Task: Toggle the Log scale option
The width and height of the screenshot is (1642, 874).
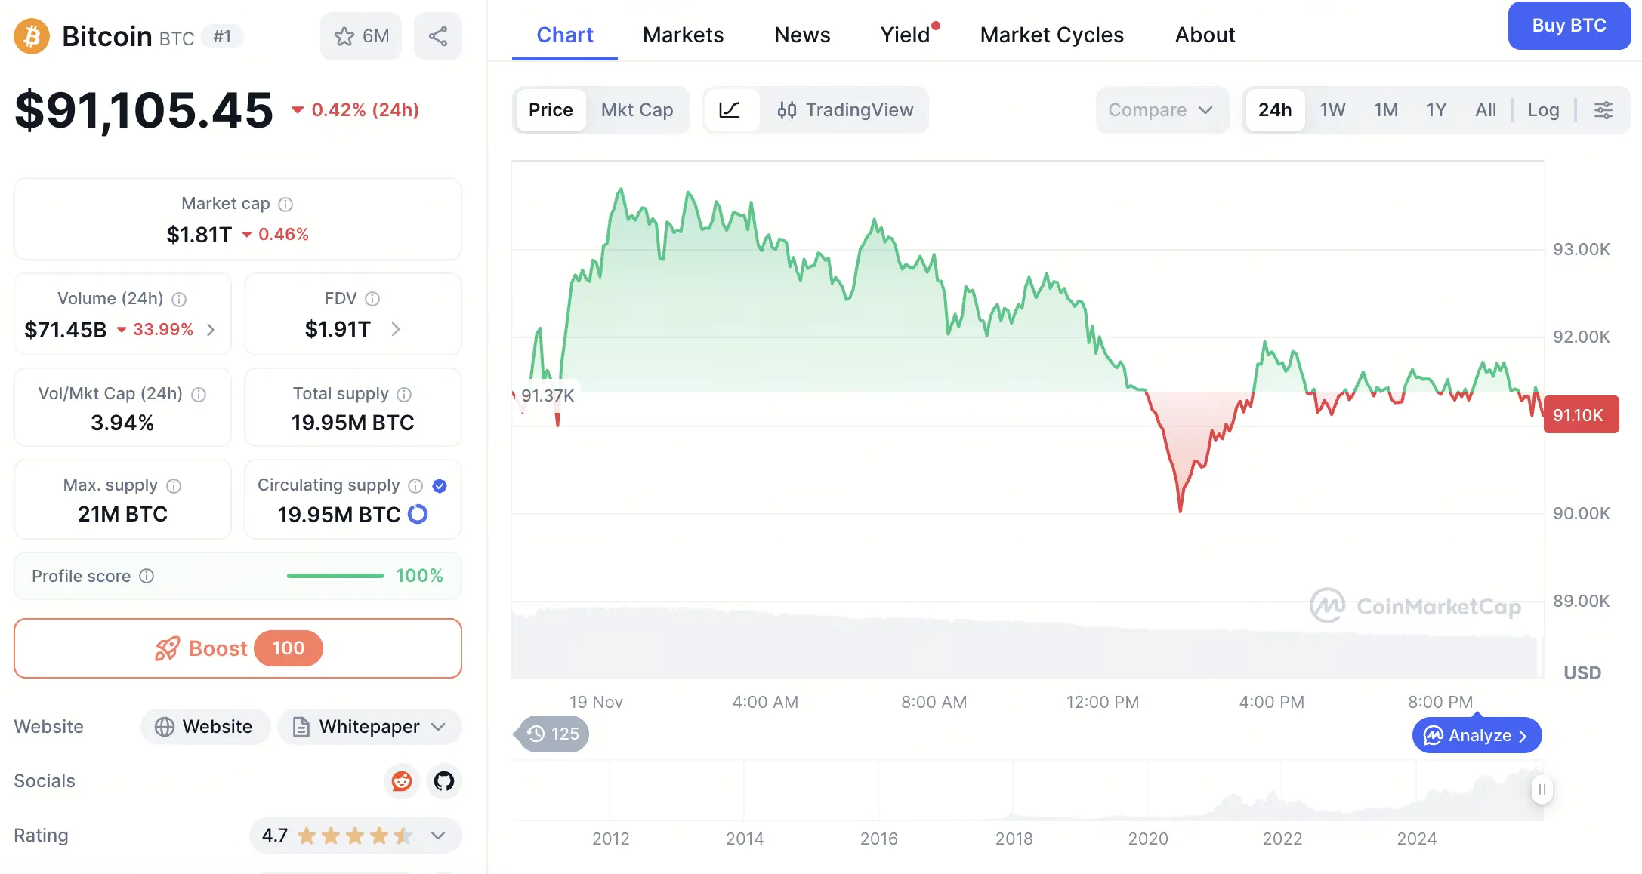Action: 1543,110
